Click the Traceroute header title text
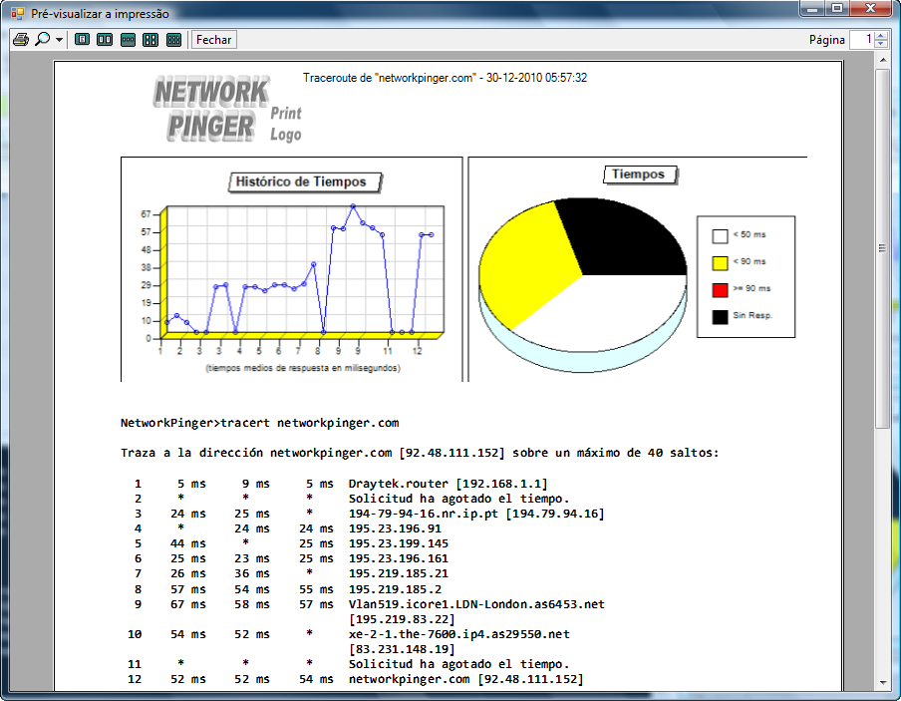The height and width of the screenshot is (701, 901). (x=445, y=78)
